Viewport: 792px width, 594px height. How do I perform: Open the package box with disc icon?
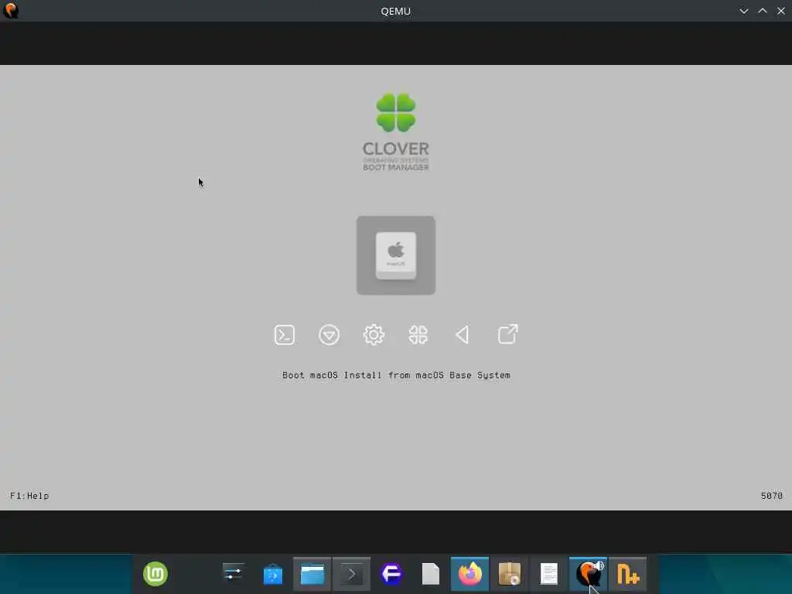pos(509,575)
